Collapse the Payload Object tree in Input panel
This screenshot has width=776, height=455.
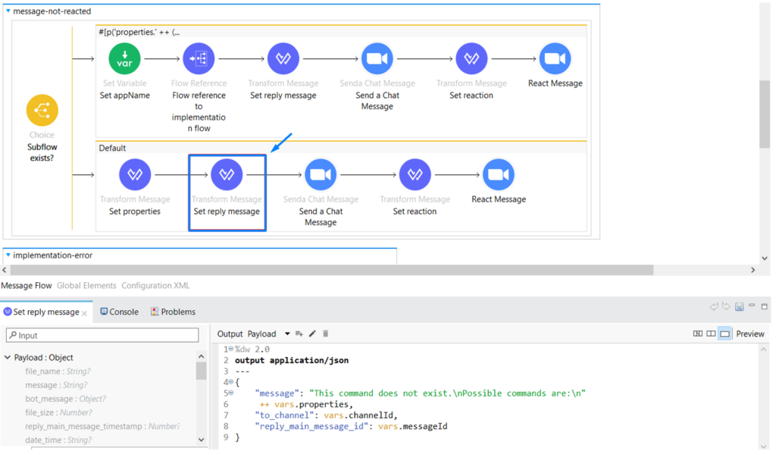[x=7, y=357]
